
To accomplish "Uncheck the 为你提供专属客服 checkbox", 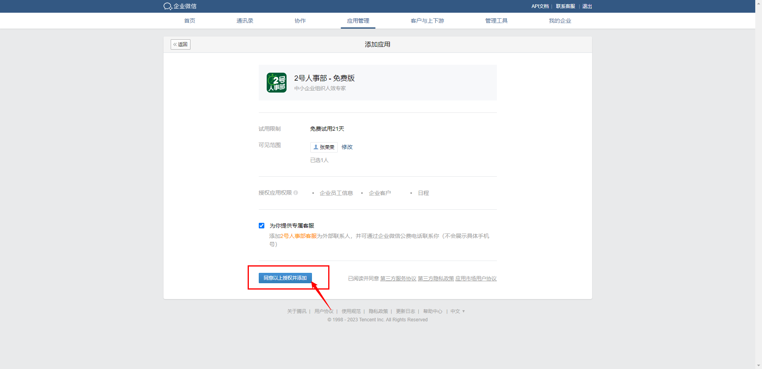I will coord(262,226).
